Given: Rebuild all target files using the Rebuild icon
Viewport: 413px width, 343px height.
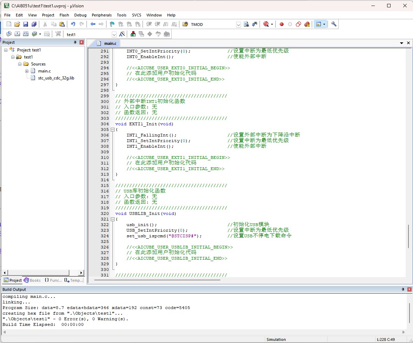Looking at the screenshot, I should point(26,34).
